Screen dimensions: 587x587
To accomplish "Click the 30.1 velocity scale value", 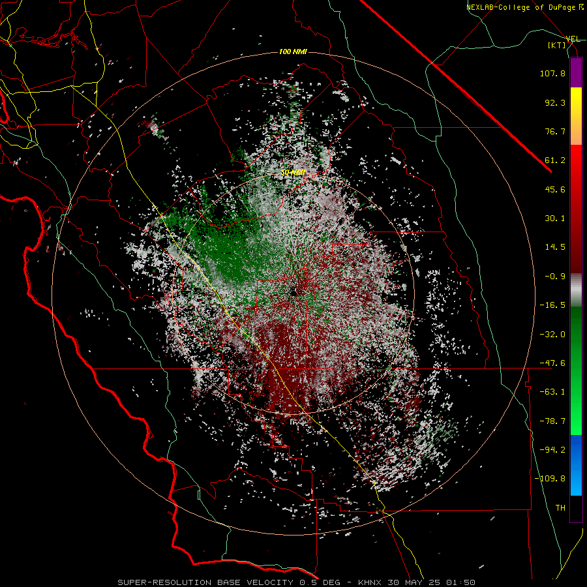I will point(555,218).
